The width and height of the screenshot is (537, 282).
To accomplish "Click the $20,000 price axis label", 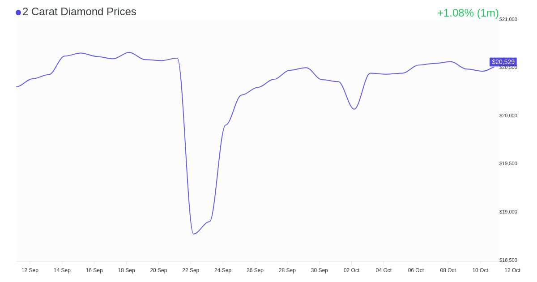I will pyautogui.click(x=508, y=115).
